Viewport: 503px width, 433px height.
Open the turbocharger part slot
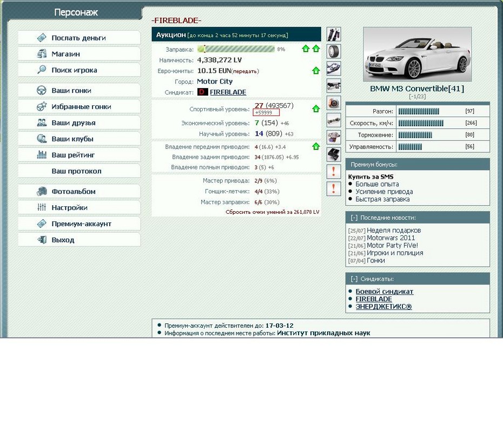(x=334, y=137)
